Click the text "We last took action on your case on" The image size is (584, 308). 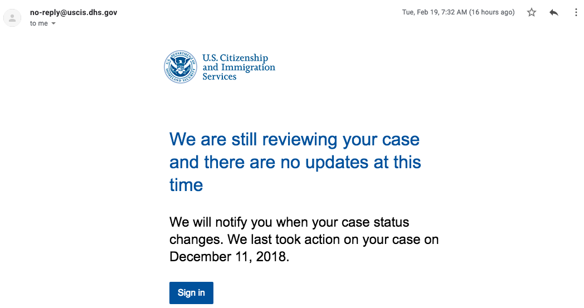pos(333,239)
